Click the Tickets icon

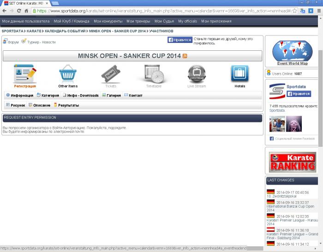(x=111, y=74)
